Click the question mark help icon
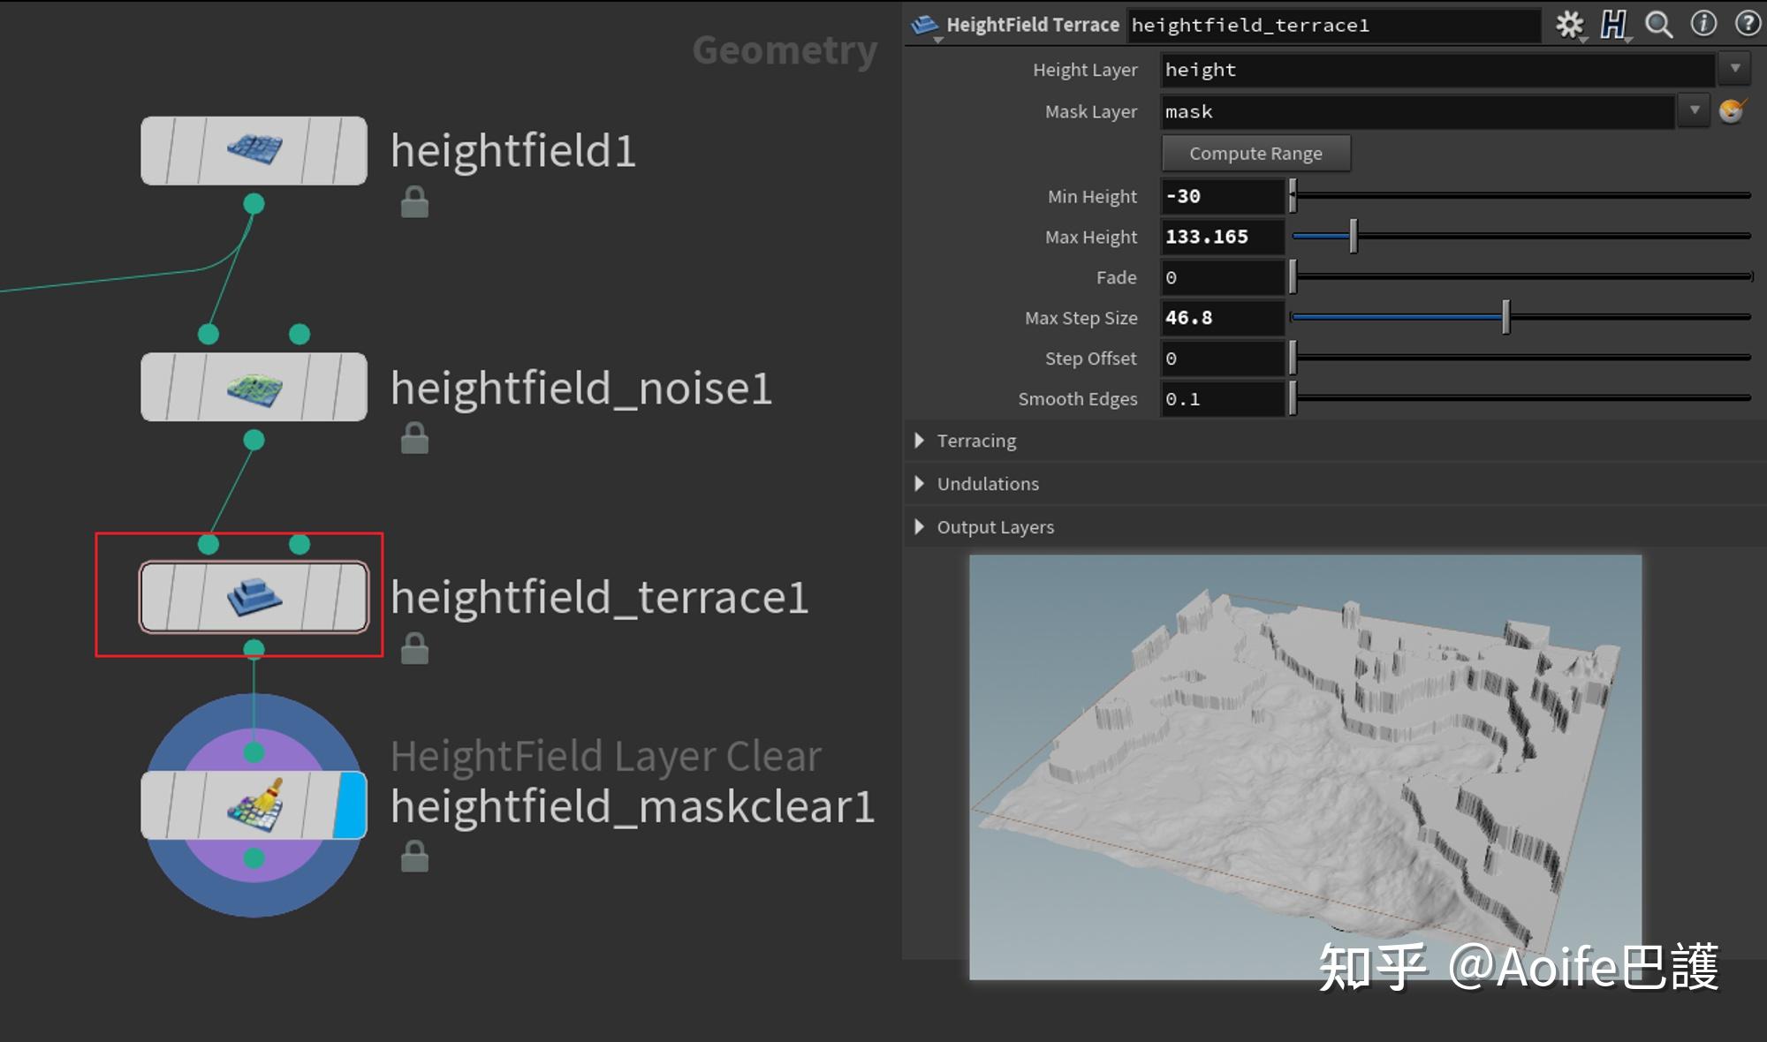 [1747, 24]
